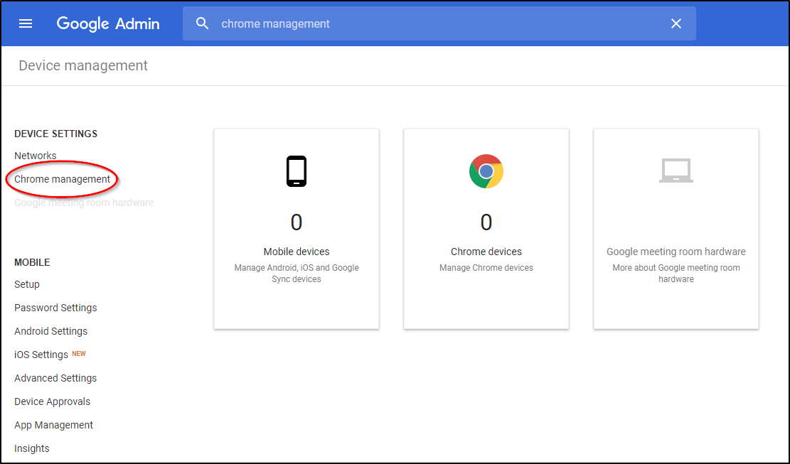Screen dimensions: 790x464
Task: Click the Chrome logo icon
Action: 486,171
